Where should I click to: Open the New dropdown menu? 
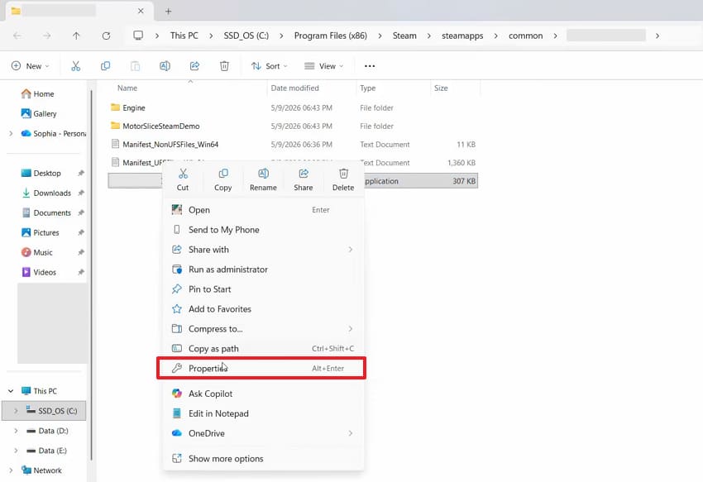click(x=30, y=66)
